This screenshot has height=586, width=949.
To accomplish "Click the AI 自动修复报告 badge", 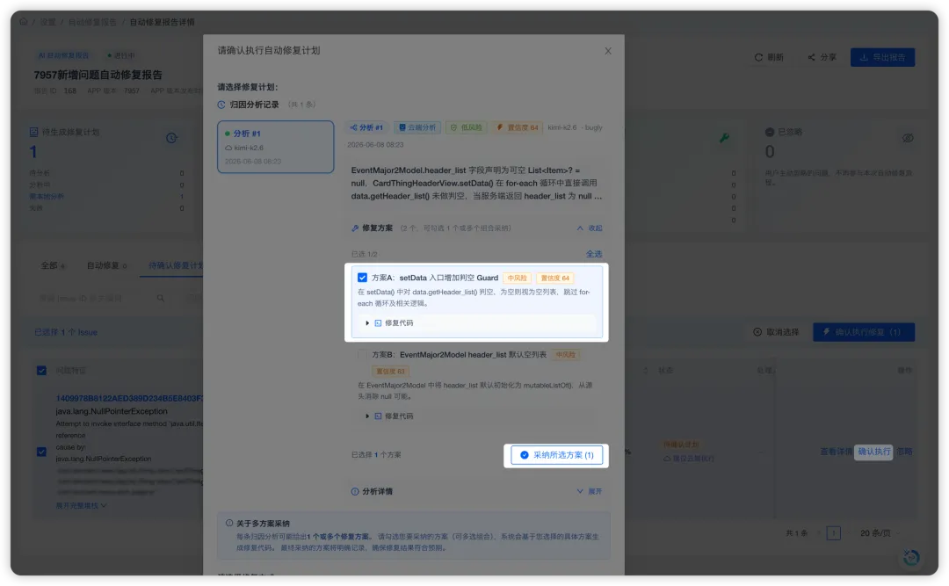I will click(63, 55).
